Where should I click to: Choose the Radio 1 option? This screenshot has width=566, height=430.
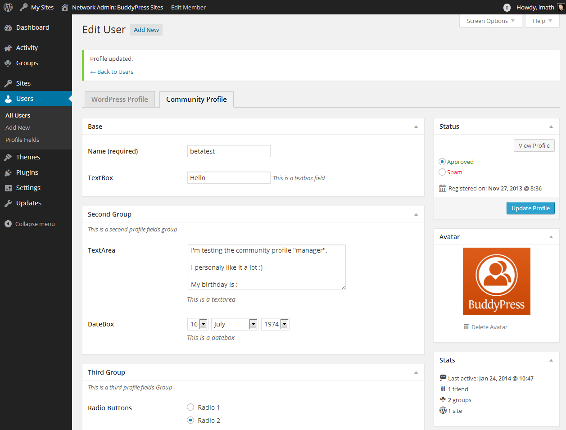(x=190, y=407)
